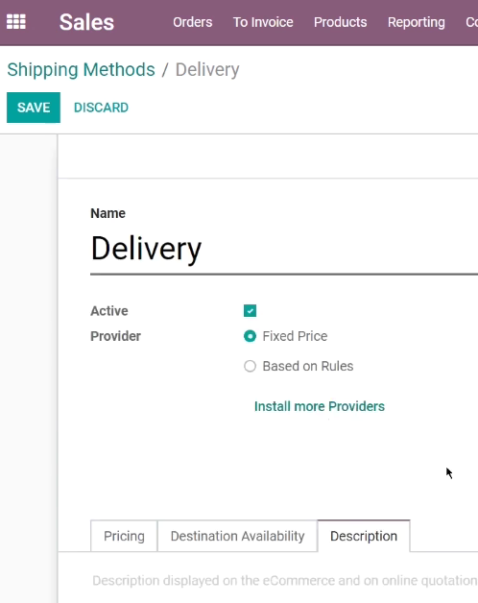Viewport: 478px width, 603px height.
Task: Open the Reporting menu
Action: 416,22
